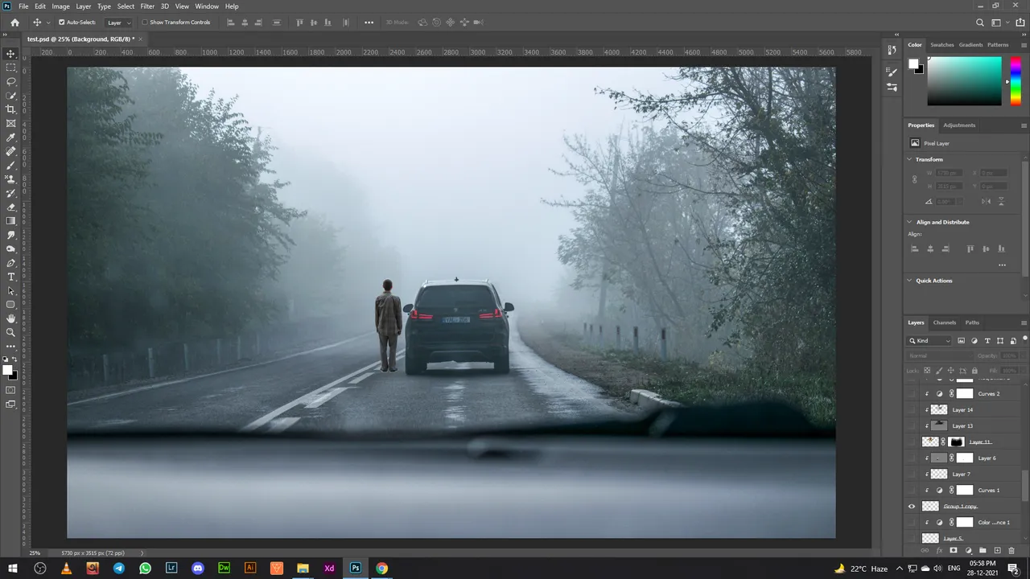Select the Horizontal Type tool

click(10, 277)
